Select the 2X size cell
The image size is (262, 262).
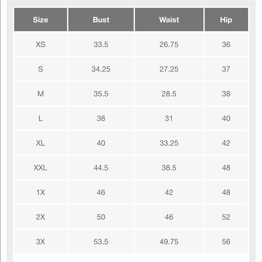pyautogui.click(x=40, y=217)
